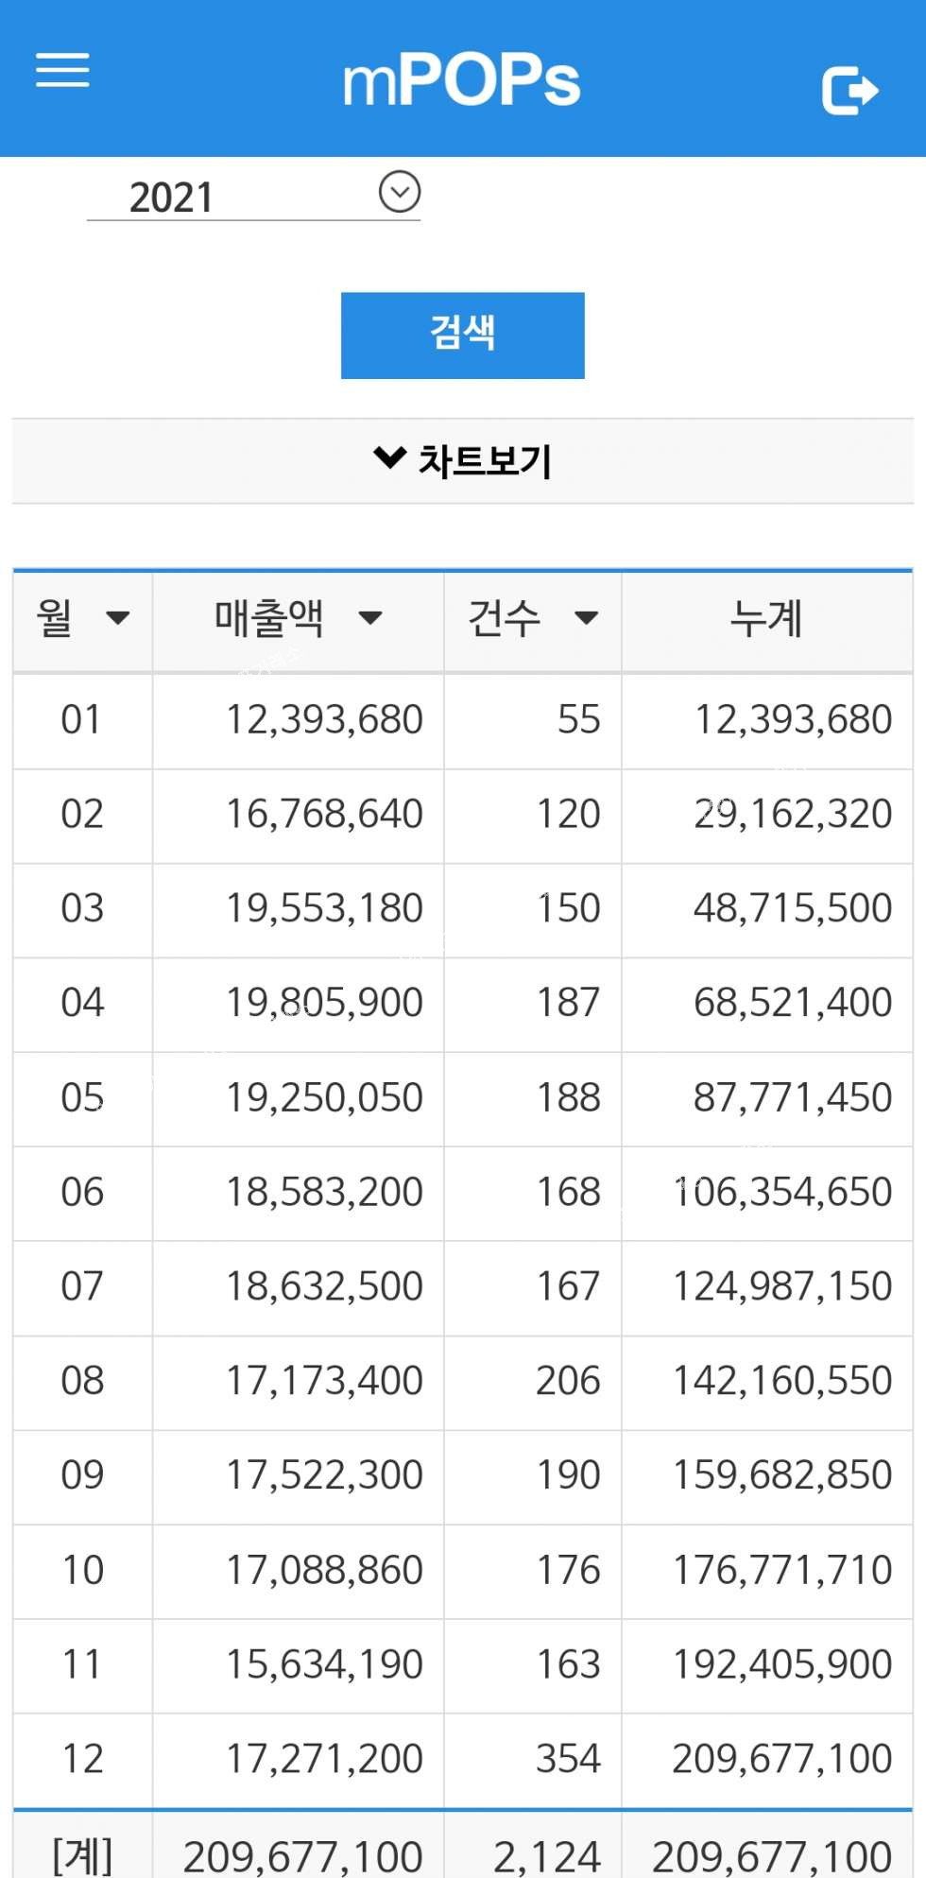The image size is (926, 1878).
Task: Click sales amount 19,805,900 cell
Action: (x=324, y=1003)
